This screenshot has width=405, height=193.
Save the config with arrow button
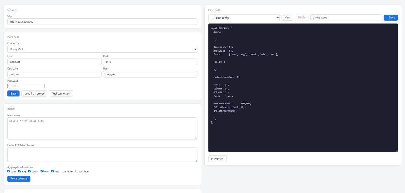click(391, 18)
